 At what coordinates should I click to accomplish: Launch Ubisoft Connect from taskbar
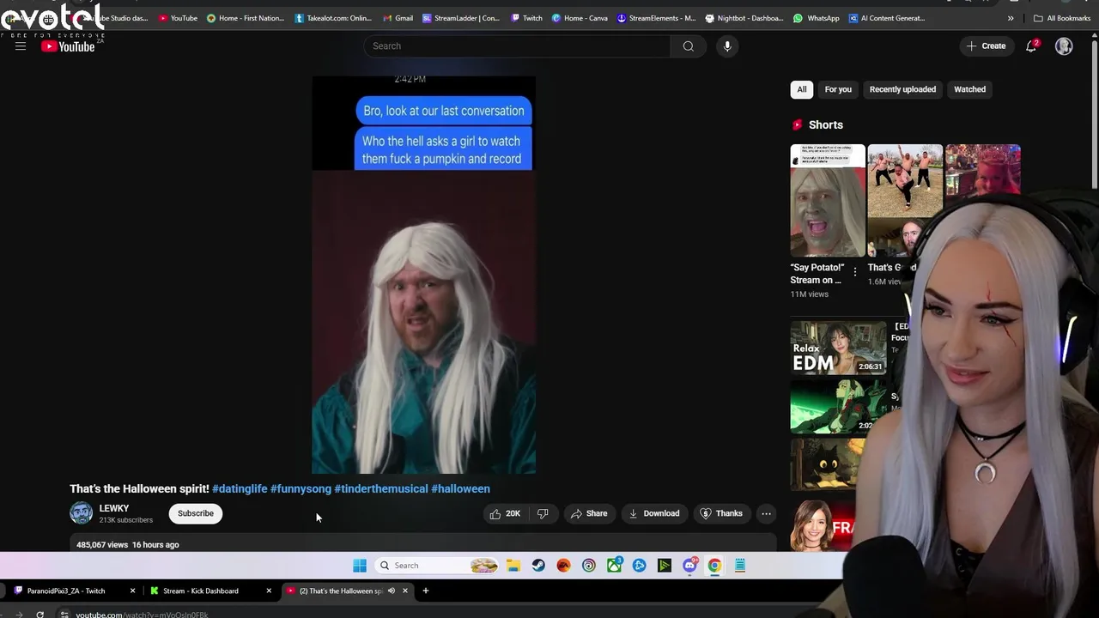click(589, 565)
